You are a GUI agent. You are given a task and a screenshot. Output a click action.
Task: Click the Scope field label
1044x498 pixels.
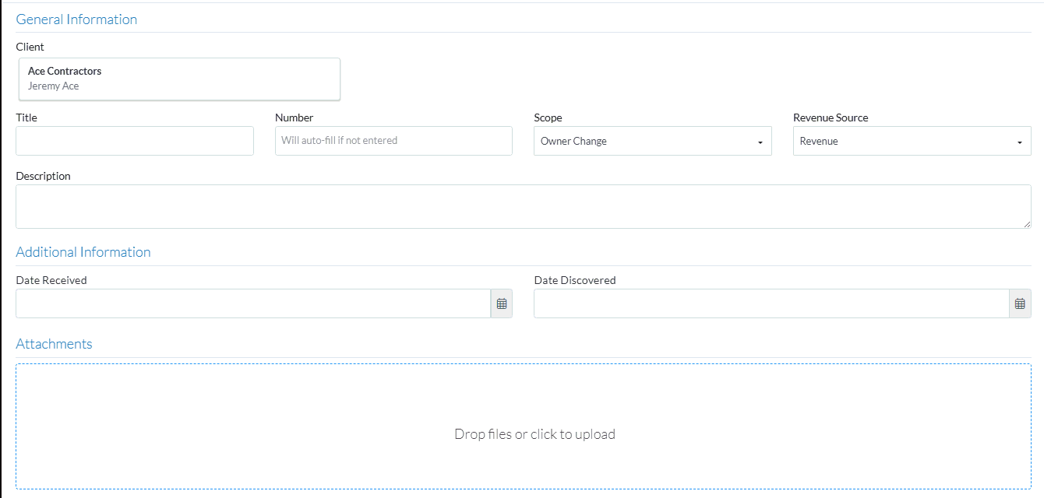[x=548, y=117]
